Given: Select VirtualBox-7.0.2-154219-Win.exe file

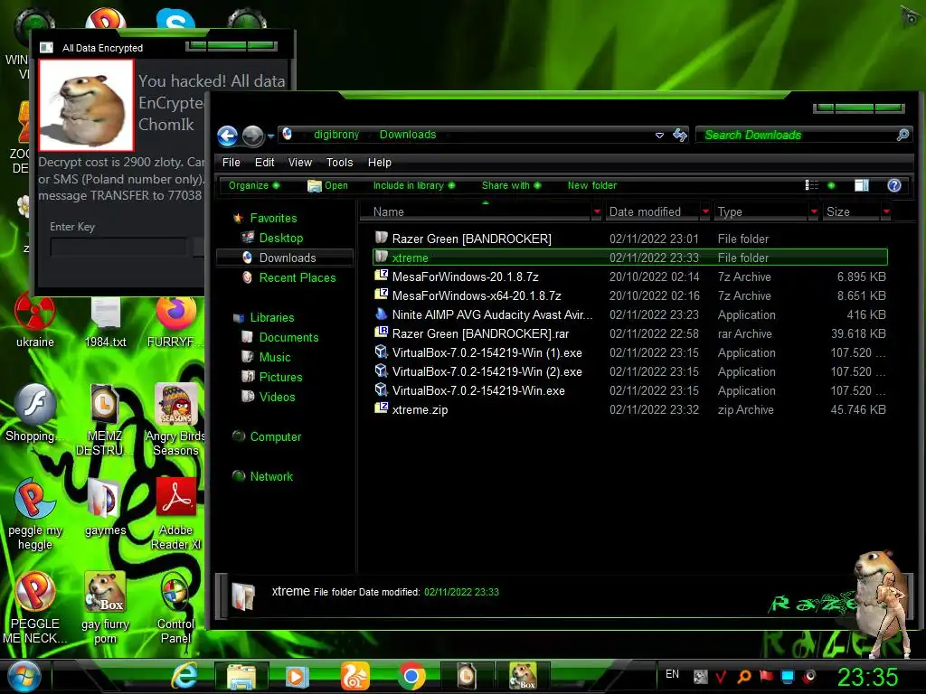Looking at the screenshot, I should (x=630, y=390).
